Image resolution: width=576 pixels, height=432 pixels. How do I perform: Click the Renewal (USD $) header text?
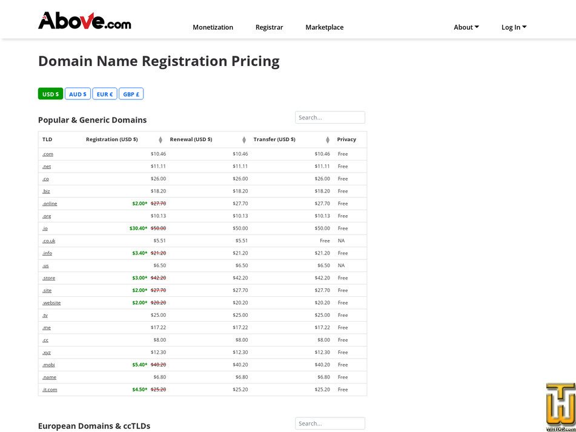[191, 139]
